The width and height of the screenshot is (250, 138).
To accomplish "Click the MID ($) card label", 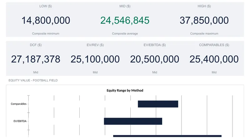I will (x=125, y=6).
